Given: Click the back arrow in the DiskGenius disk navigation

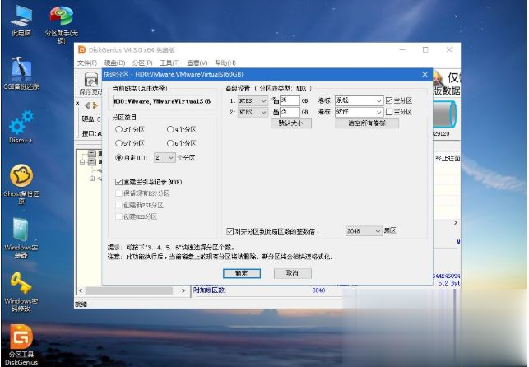Looking at the screenshot, I should (x=87, y=106).
